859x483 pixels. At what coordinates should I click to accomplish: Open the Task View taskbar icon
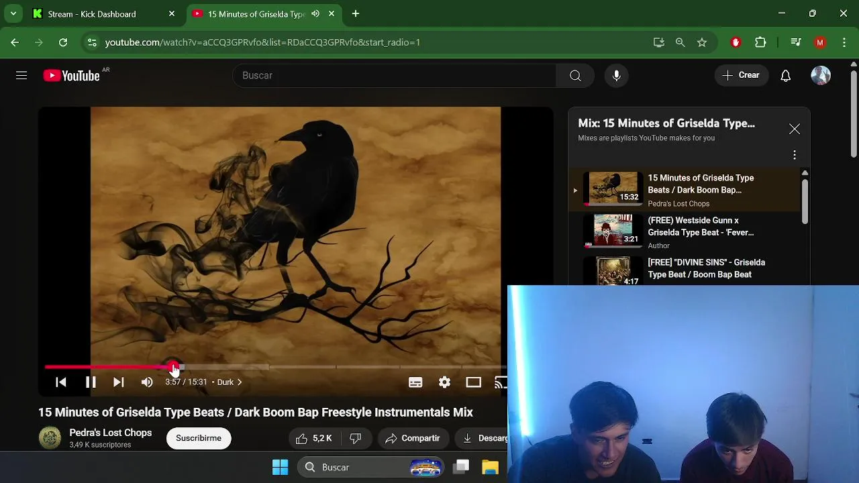(461, 467)
